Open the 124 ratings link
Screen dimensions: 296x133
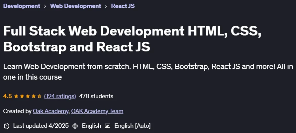60,96
